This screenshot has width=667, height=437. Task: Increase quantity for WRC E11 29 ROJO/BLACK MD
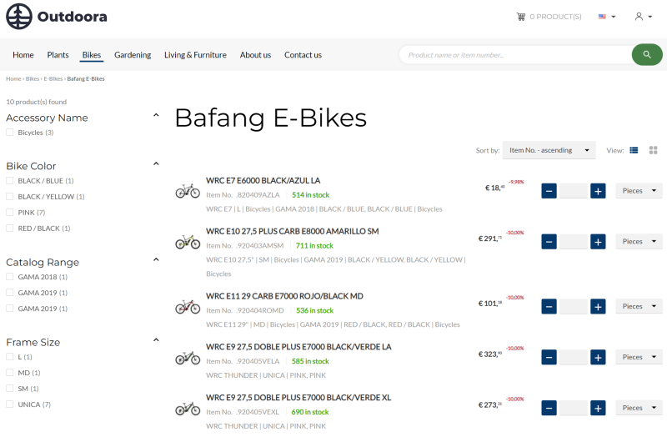(x=598, y=306)
